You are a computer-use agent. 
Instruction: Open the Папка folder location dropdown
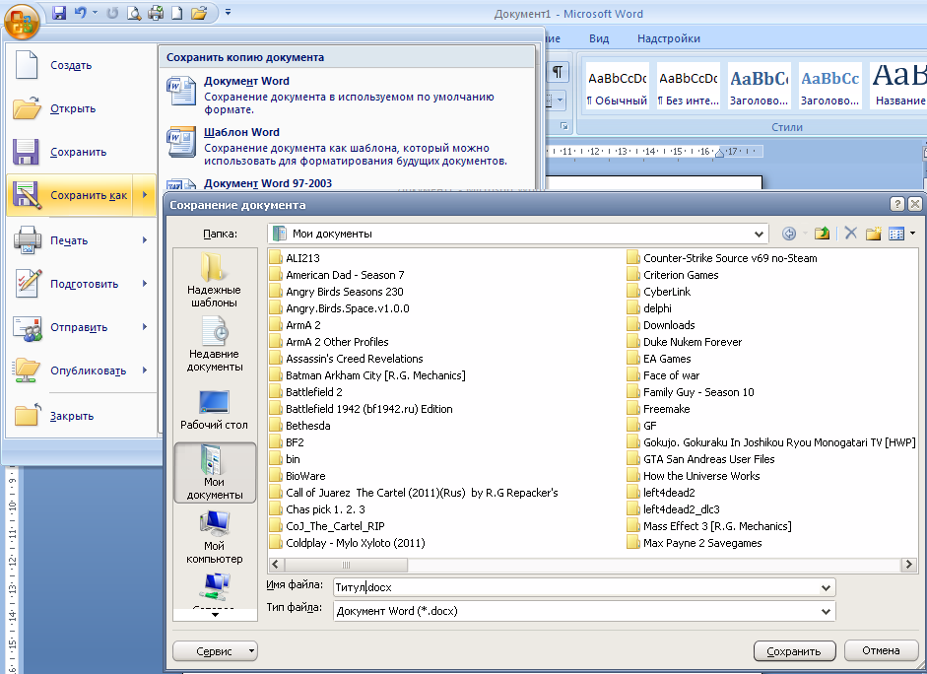click(760, 235)
